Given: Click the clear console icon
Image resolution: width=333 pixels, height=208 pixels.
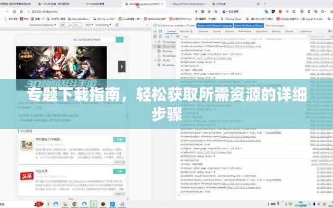Looking at the screenshot, I should [160, 36].
